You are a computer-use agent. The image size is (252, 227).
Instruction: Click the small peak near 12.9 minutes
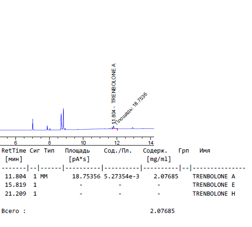133,128
